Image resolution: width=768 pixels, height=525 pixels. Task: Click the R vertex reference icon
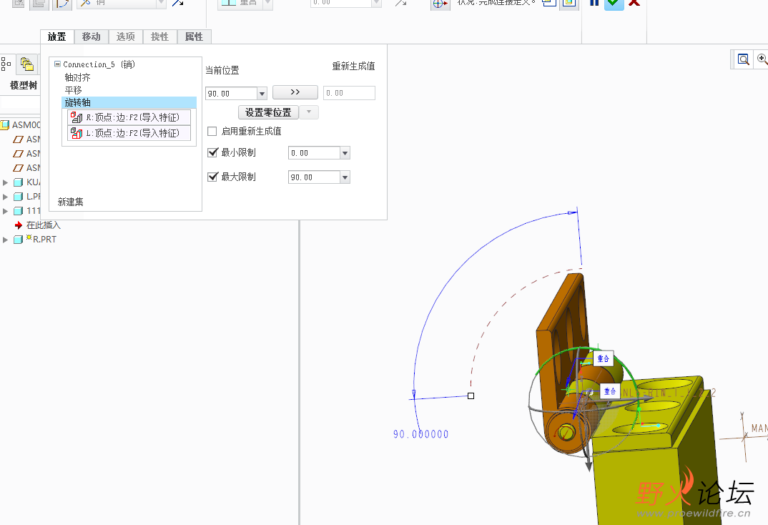click(77, 117)
